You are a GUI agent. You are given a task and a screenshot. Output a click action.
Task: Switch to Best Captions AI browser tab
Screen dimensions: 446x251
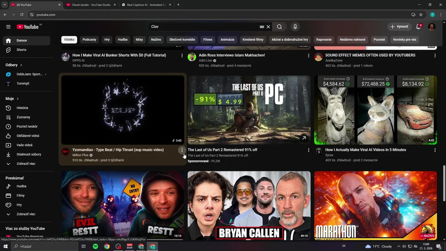click(146, 5)
